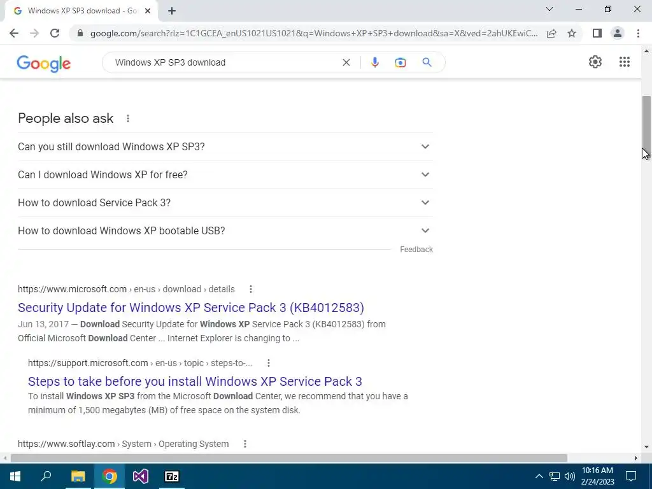The height and width of the screenshot is (489, 652).
Task: Bookmark this page with the star
Action: point(572,33)
